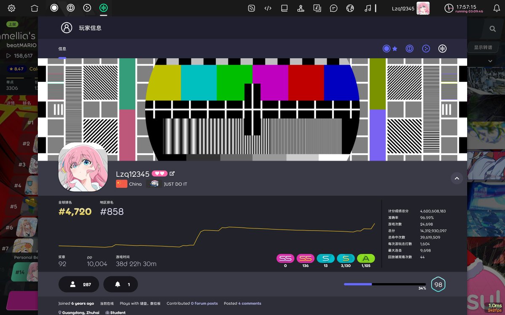Click the level progress bar at 34%

pos(385,284)
